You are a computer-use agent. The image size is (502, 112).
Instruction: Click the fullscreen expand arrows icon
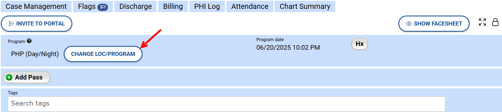[x=482, y=22]
